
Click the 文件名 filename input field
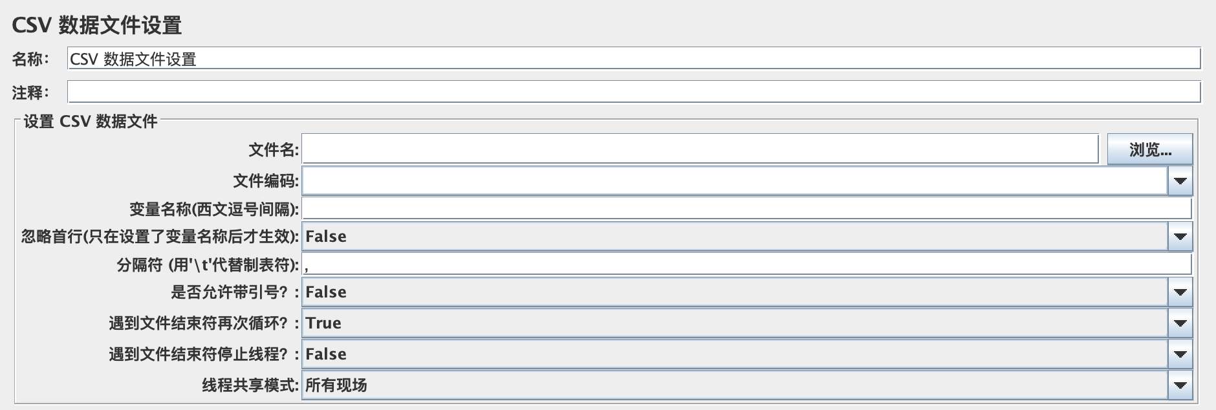[x=700, y=149]
